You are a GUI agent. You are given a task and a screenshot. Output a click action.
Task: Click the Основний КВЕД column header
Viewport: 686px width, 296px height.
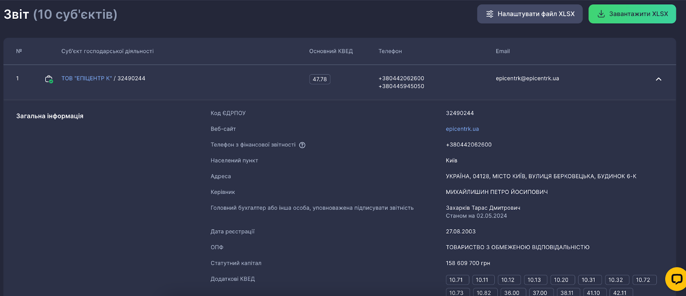(331, 51)
